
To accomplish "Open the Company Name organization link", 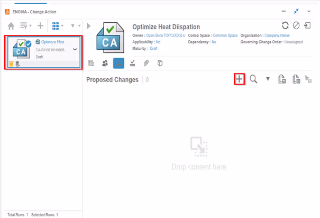I will point(277,35).
